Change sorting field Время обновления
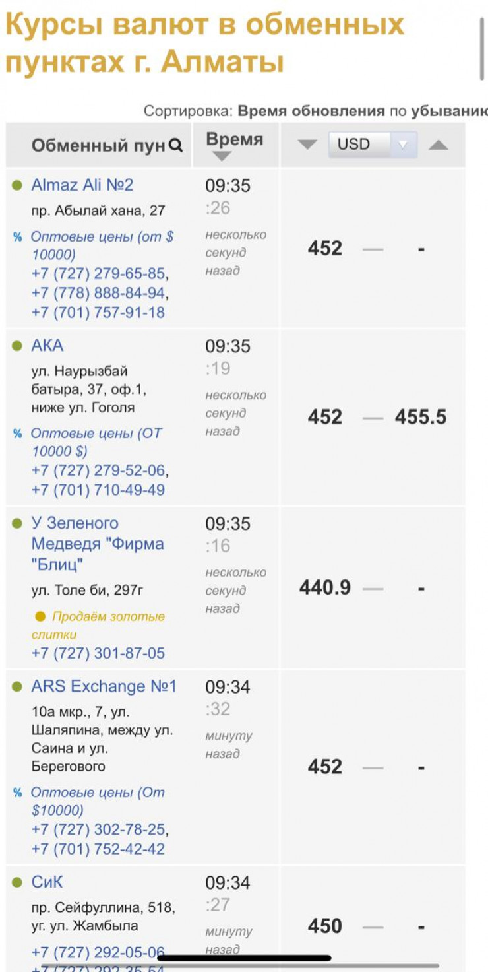The width and height of the screenshot is (488, 972). [x=311, y=110]
